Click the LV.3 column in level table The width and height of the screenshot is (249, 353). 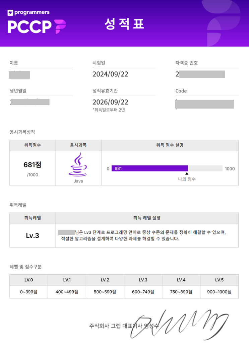pos(143,280)
